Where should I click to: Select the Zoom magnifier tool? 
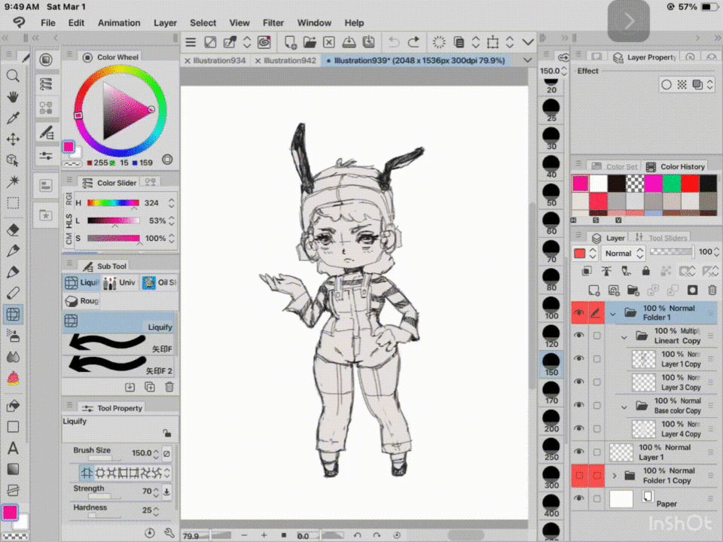click(13, 75)
